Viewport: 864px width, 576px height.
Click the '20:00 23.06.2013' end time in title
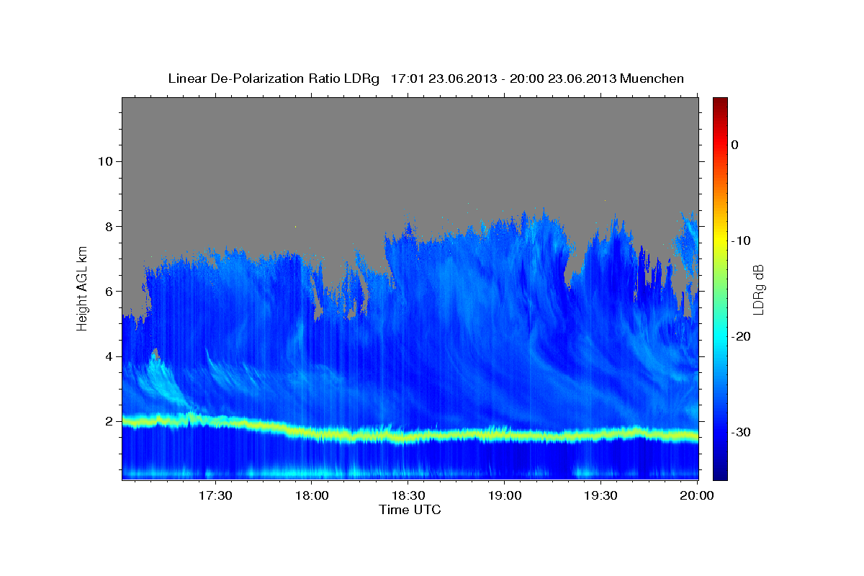pos(563,78)
